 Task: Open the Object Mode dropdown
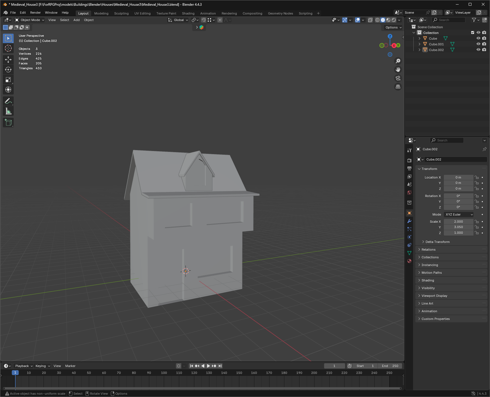[x=30, y=20]
